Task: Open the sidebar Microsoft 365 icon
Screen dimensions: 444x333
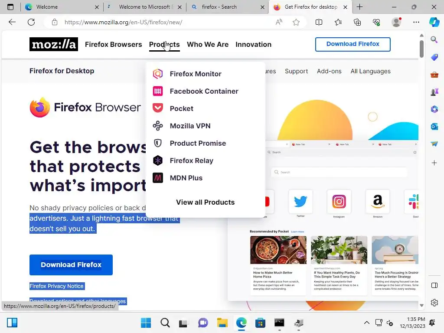Action: [x=434, y=109]
